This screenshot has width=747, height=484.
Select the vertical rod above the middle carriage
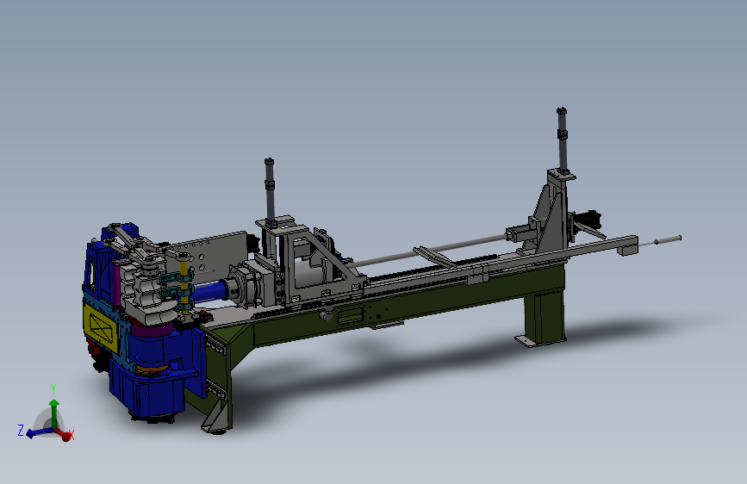(270, 190)
